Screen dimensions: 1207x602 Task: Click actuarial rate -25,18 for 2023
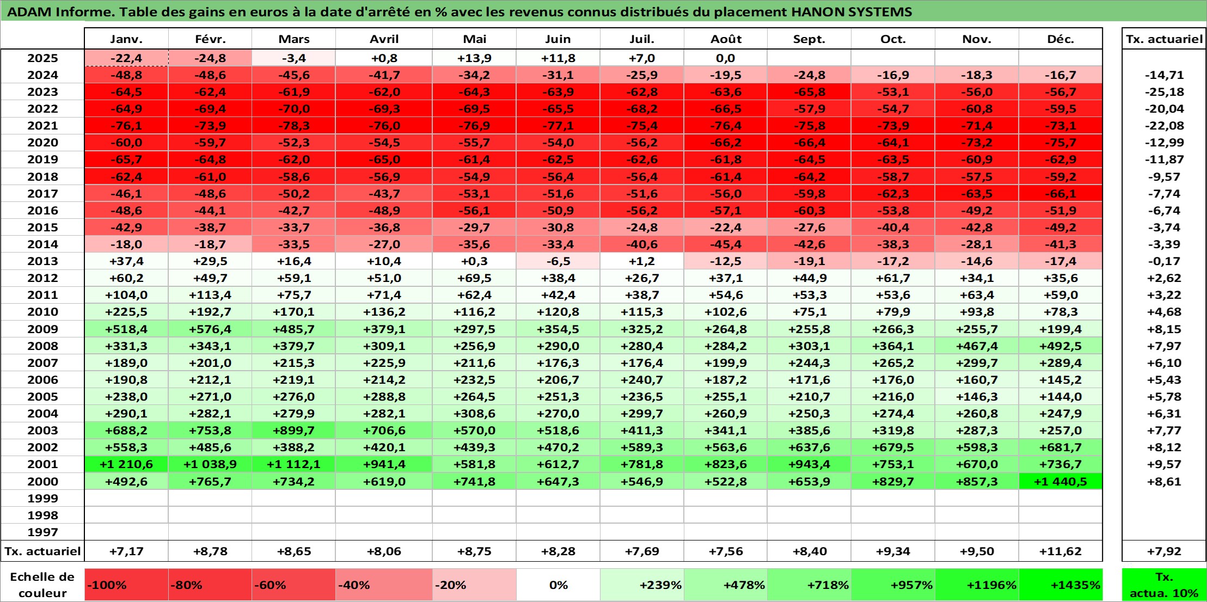click(1164, 92)
